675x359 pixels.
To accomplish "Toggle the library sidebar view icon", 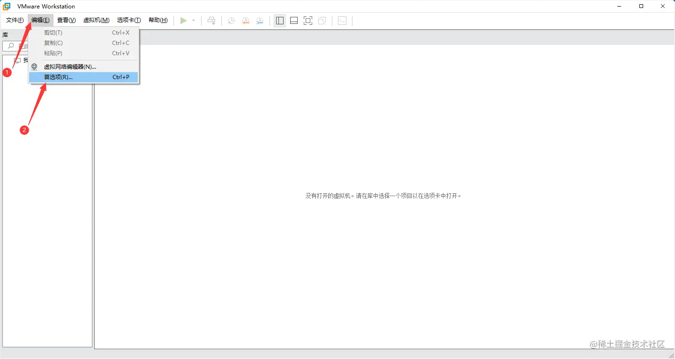I will 280,21.
